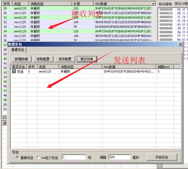Open the 协议结构 tab

coord(165,4)
